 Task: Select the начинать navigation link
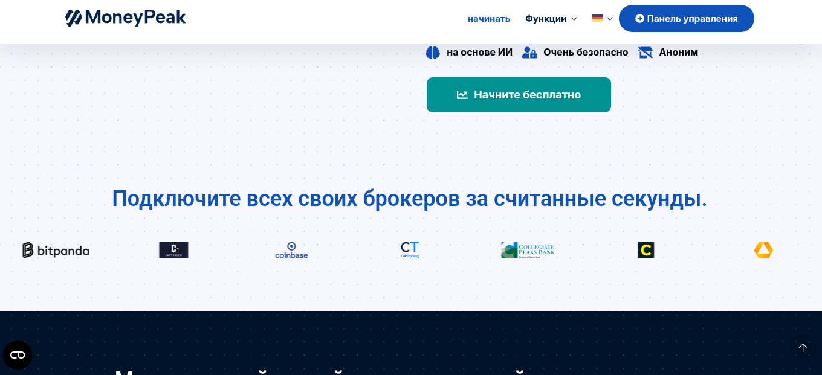coord(489,19)
